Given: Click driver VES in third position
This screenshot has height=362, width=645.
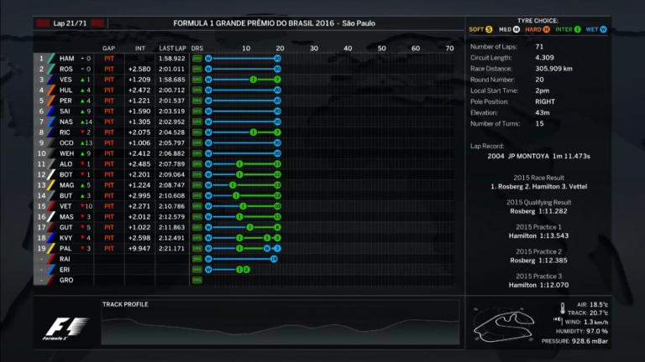Looking at the screenshot, I should (66, 80).
